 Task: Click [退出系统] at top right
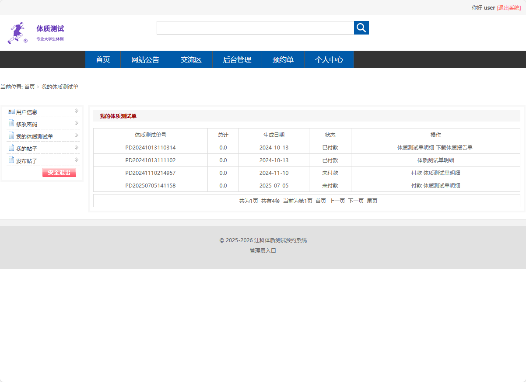tap(510, 7)
